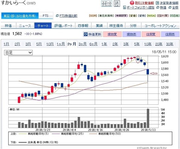Open the ニュース tab
Viewport: 180px width, 149px height.
(25, 26)
